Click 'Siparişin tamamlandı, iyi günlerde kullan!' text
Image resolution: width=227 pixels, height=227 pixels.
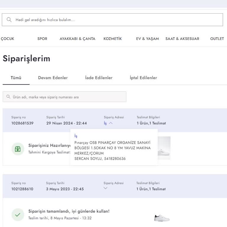[69, 211]
